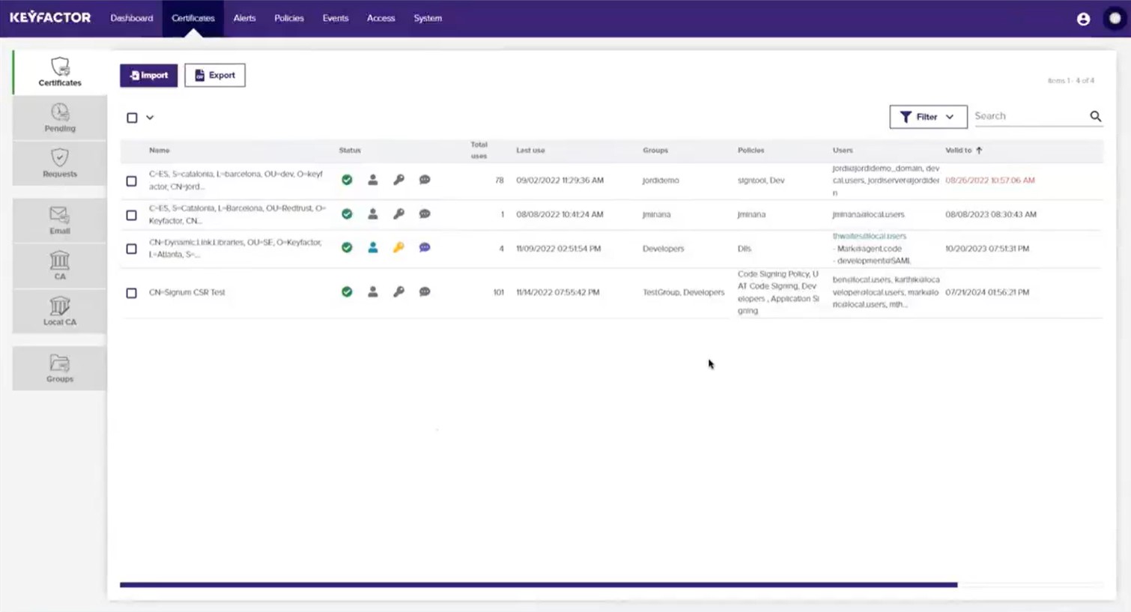
Task: Click the Import button
Action: [148, 75]
